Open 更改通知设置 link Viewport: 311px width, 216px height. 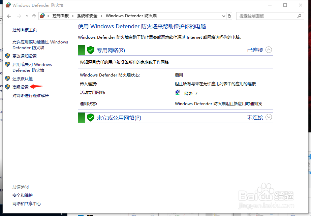click(25, 56)
